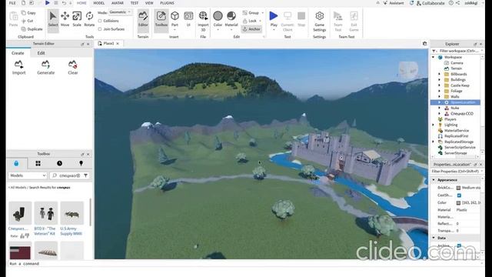
Task: Select the Move tool
Action: pos(65,19)
